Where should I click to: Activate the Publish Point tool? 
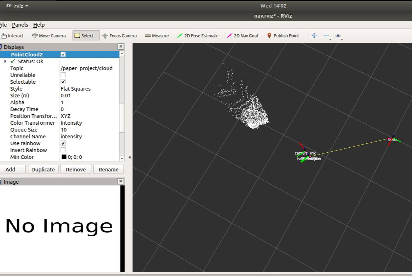(283, 36)
